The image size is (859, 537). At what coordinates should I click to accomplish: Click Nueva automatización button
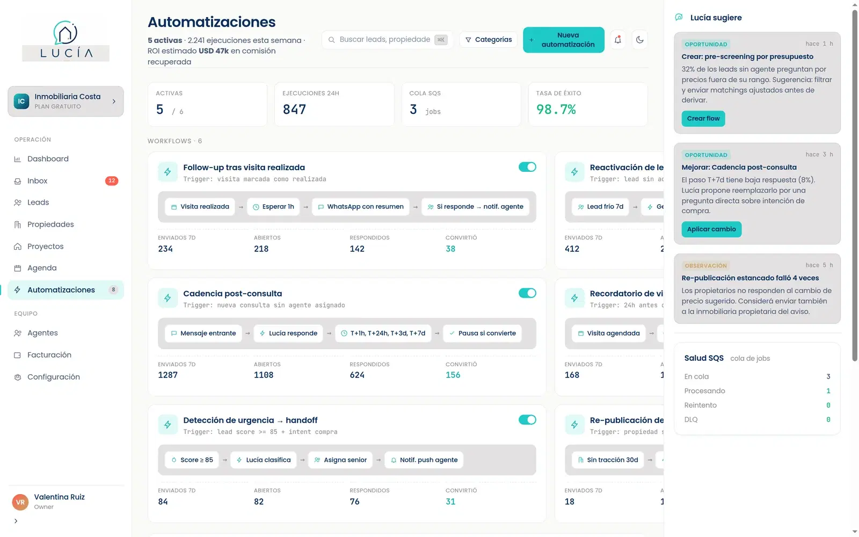pos(564,40)
